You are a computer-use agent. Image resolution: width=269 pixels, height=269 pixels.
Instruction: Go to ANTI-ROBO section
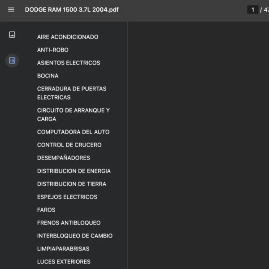point(53,50)
